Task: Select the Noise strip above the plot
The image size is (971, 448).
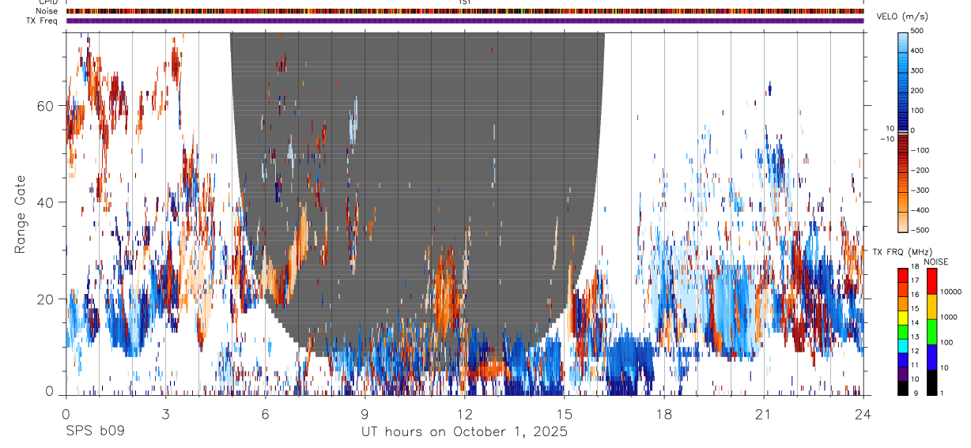Action: tap(465, 11)
